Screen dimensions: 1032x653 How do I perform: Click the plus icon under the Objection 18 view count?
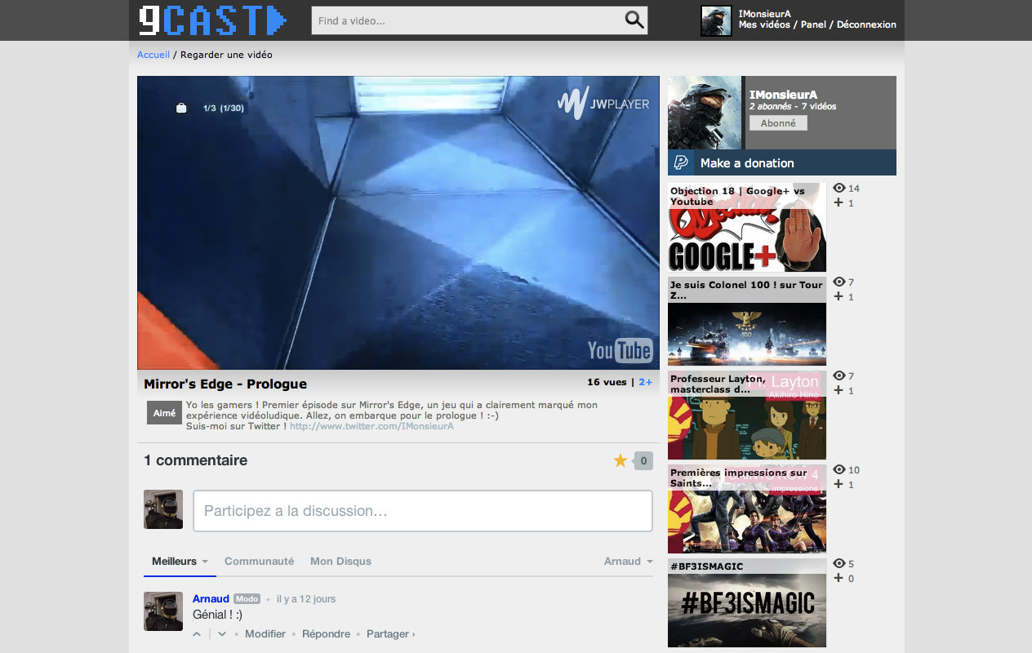point(837,202)
